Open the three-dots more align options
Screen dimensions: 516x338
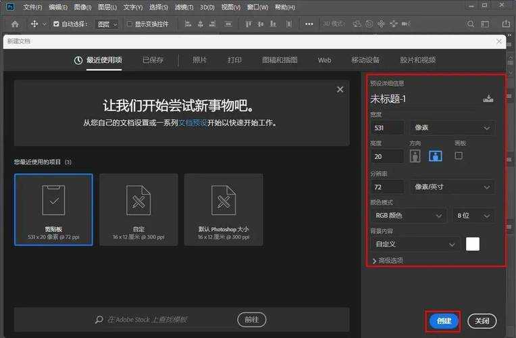point(309,24)
